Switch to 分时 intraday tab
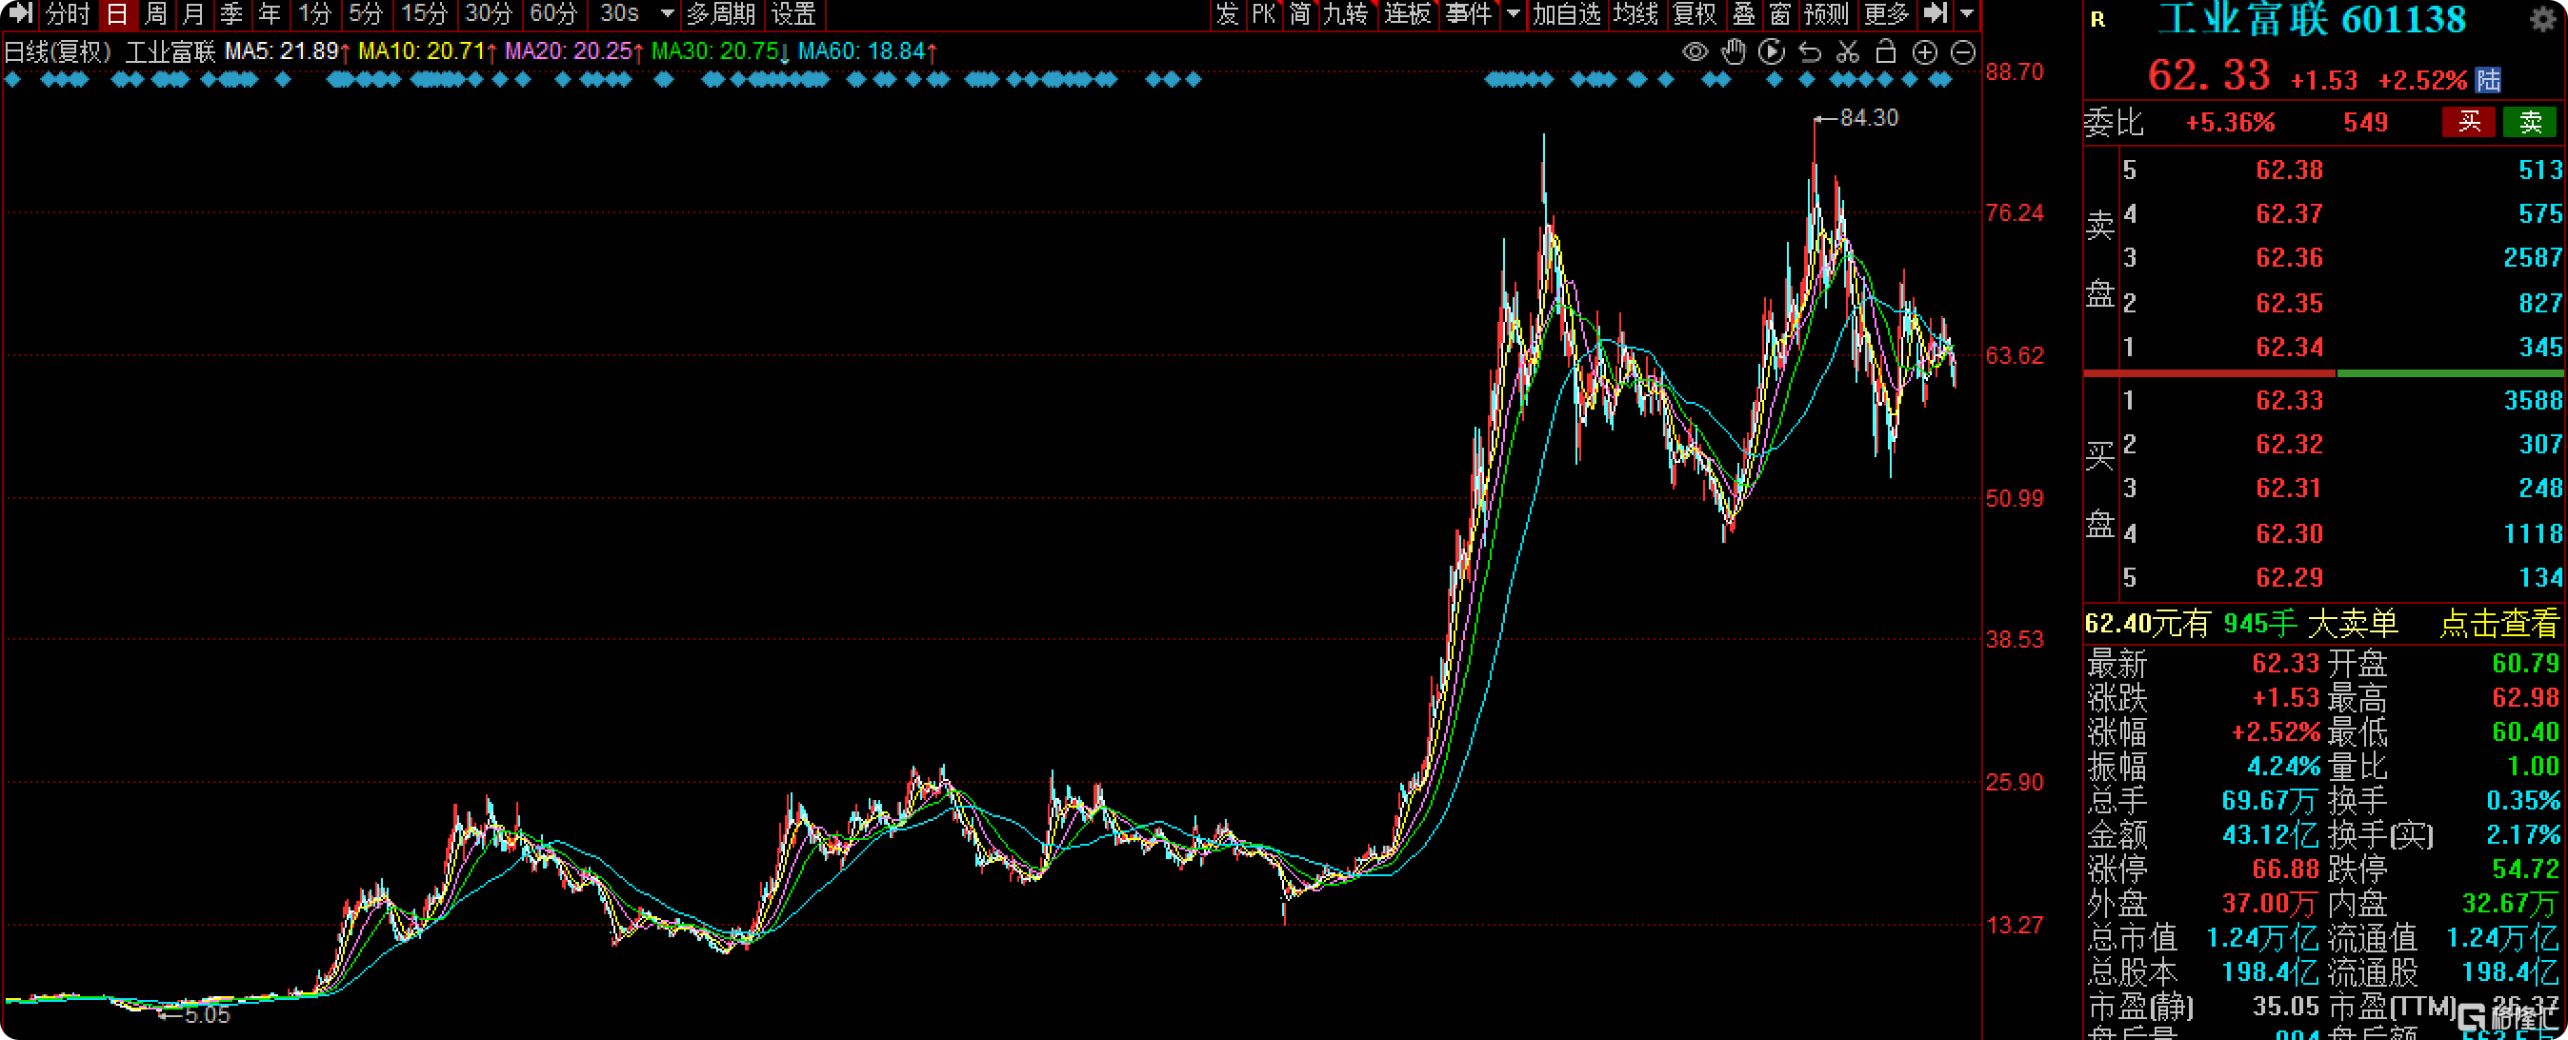2568x1040 pixels. coord(68,14)
